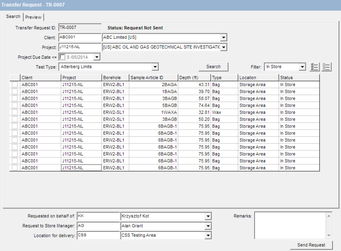The width and height of the screenshot is (341, 251).
Task: Open the Project dropdown
Action: (x=223, y=47)
